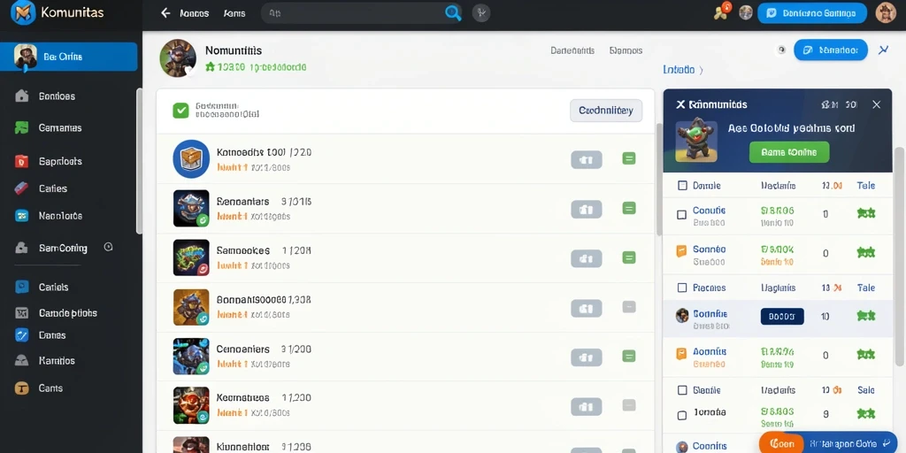906x453 pixels.
Task: Go back with the left arrow
Action: 165,12
